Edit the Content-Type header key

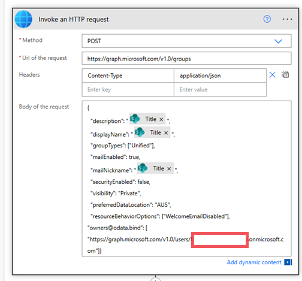pos(128,75)
